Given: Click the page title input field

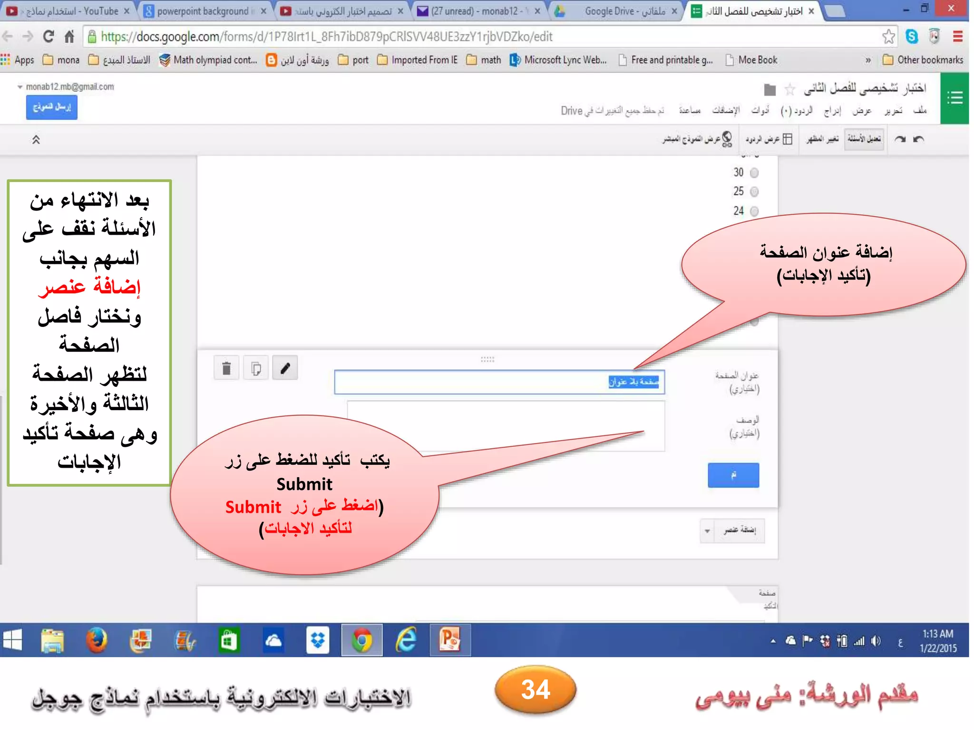Looking at the screenshot, I should 499,382.
